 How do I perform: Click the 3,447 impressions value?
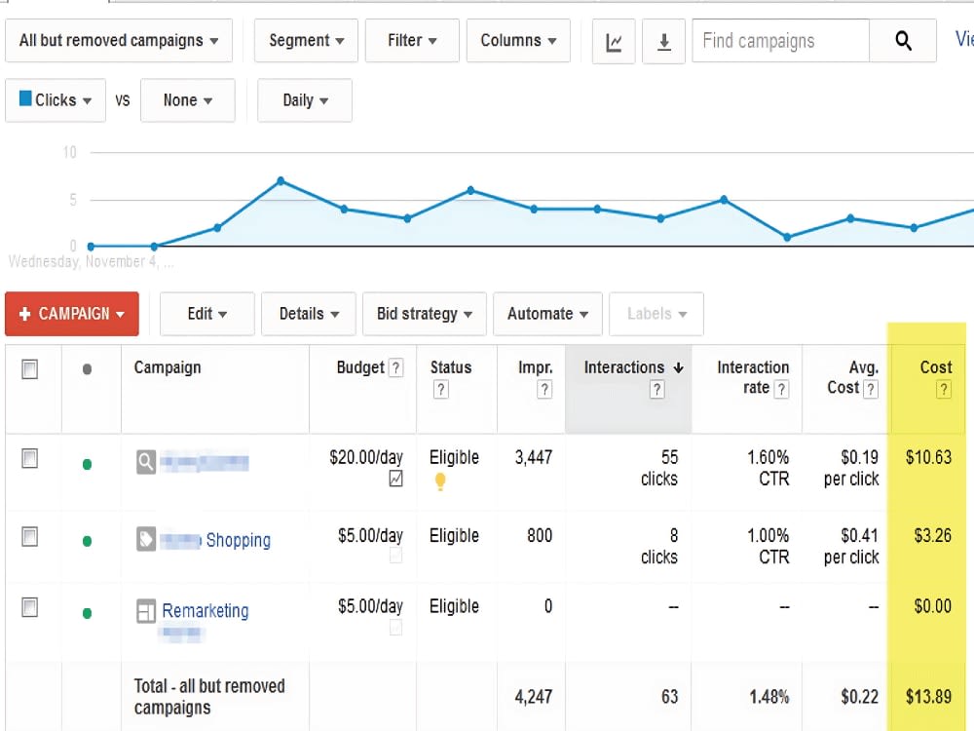click(533, 457)
